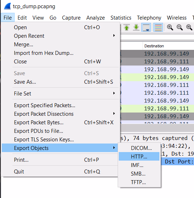This screenshot has height=198, width=194.
Task: Select HTTP... from Export Objects submenu
Action: 139,156
